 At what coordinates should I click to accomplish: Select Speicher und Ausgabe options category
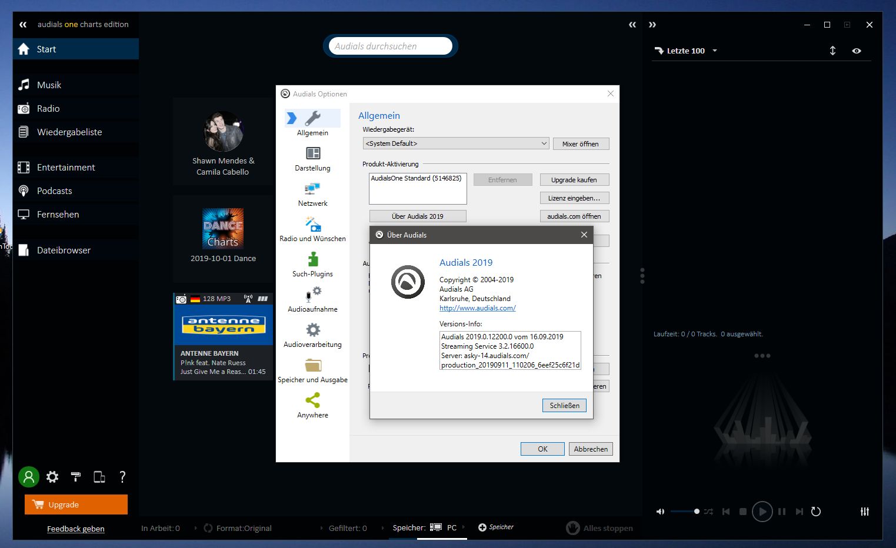pos(312,370)
